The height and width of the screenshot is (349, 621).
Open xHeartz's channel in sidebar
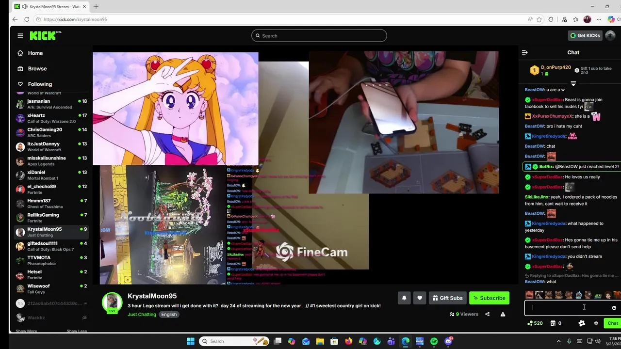(x=51, y=118)
